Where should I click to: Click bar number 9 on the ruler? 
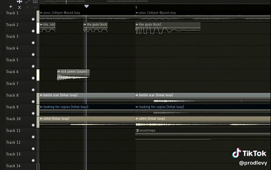pyautogui.click(x=136, y=7)
